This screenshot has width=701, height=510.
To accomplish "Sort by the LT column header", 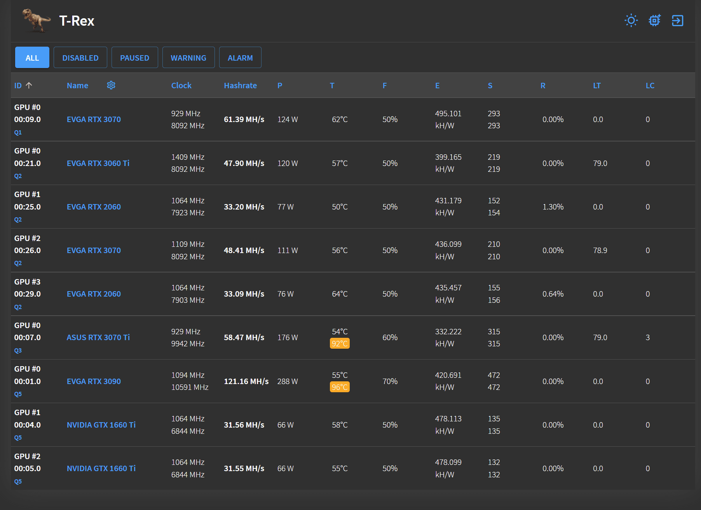I will point(597,86).
